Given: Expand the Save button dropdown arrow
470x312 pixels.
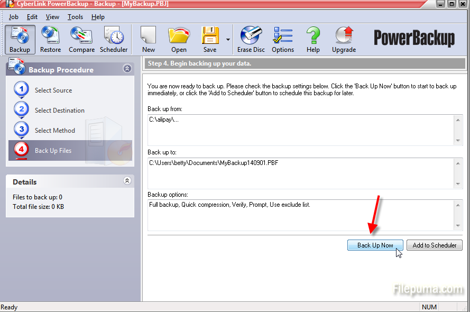Looking at the screenshot, I should tap(228, 40).
